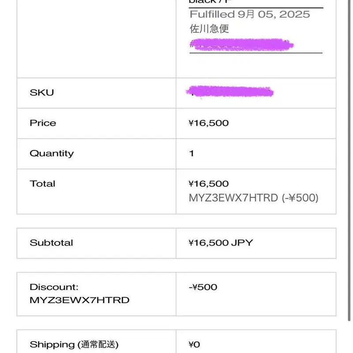Click the Quantity row label
Viewport: 353px width, 353px height.
pos(52,154)
